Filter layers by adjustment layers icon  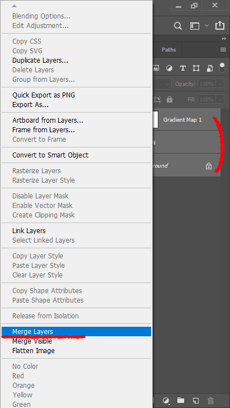(x=169, y=68)
